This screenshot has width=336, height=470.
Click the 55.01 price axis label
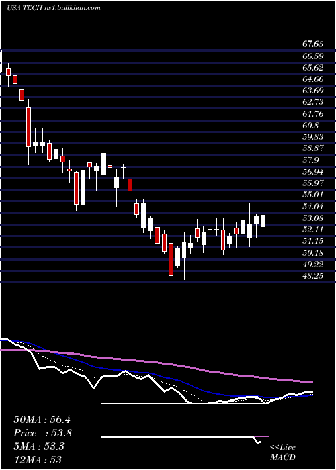coord(313,195)
